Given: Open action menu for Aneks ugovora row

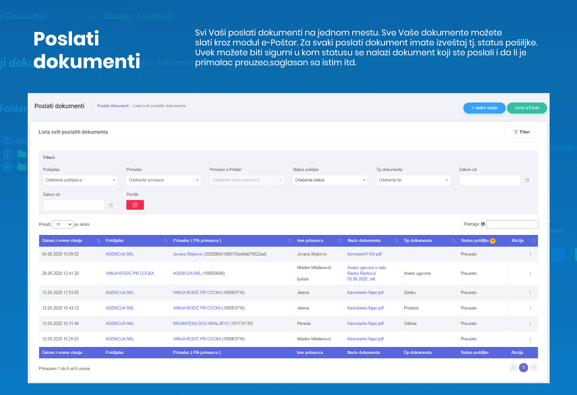Looking at the screenshot, I should tap(530, 273).
